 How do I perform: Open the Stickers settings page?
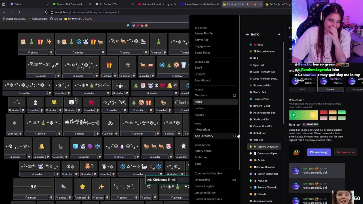[200, 74]
